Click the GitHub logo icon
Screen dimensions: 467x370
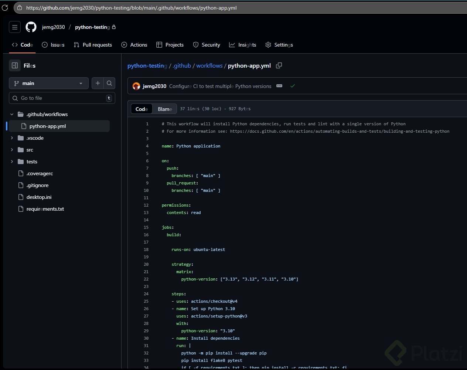tap(31, 27)
